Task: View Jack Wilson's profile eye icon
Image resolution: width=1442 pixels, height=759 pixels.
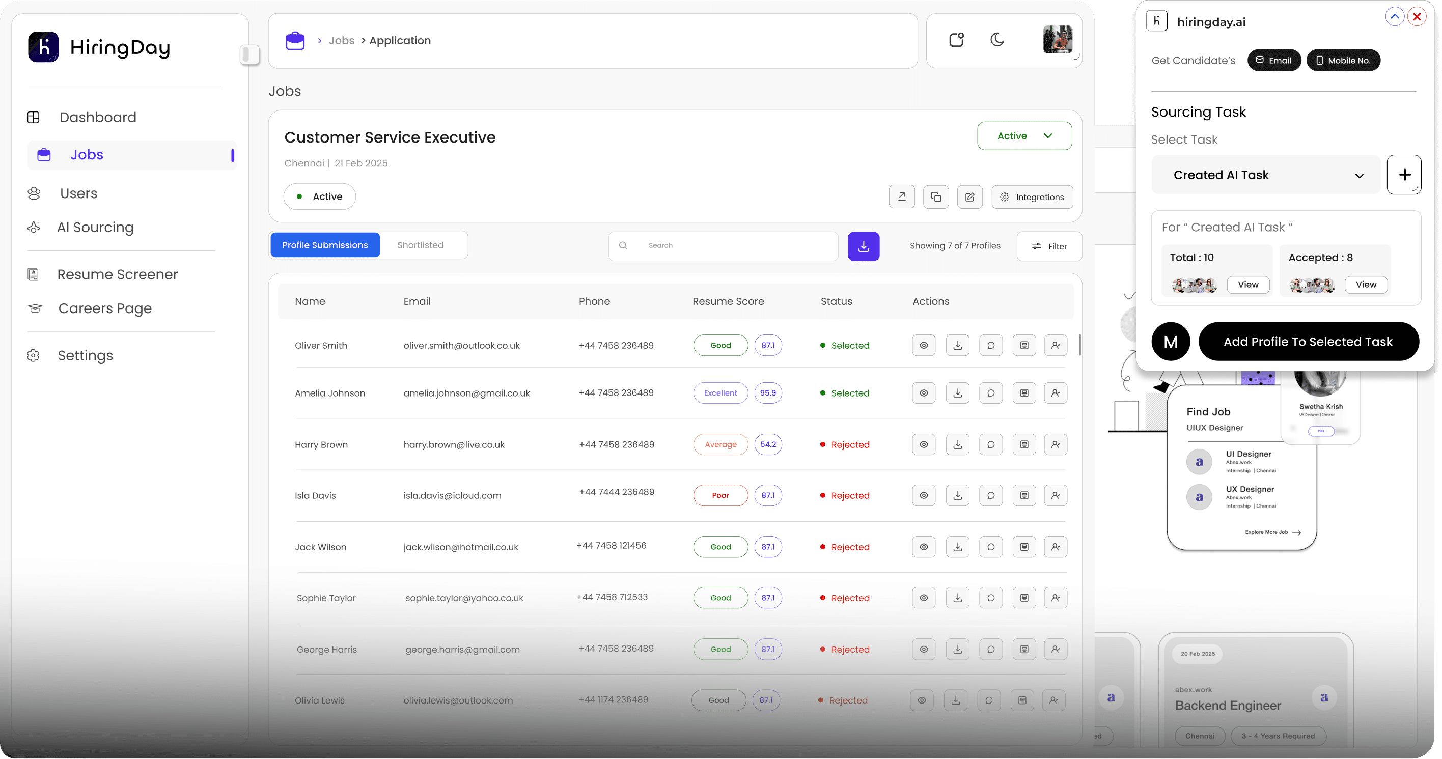Action: [924, 547]
